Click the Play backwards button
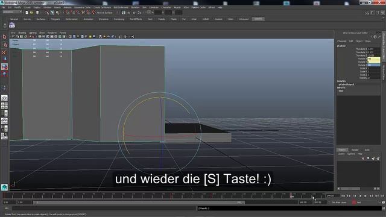The height and width of the screenshot is (217, 386). coord(360,196)
